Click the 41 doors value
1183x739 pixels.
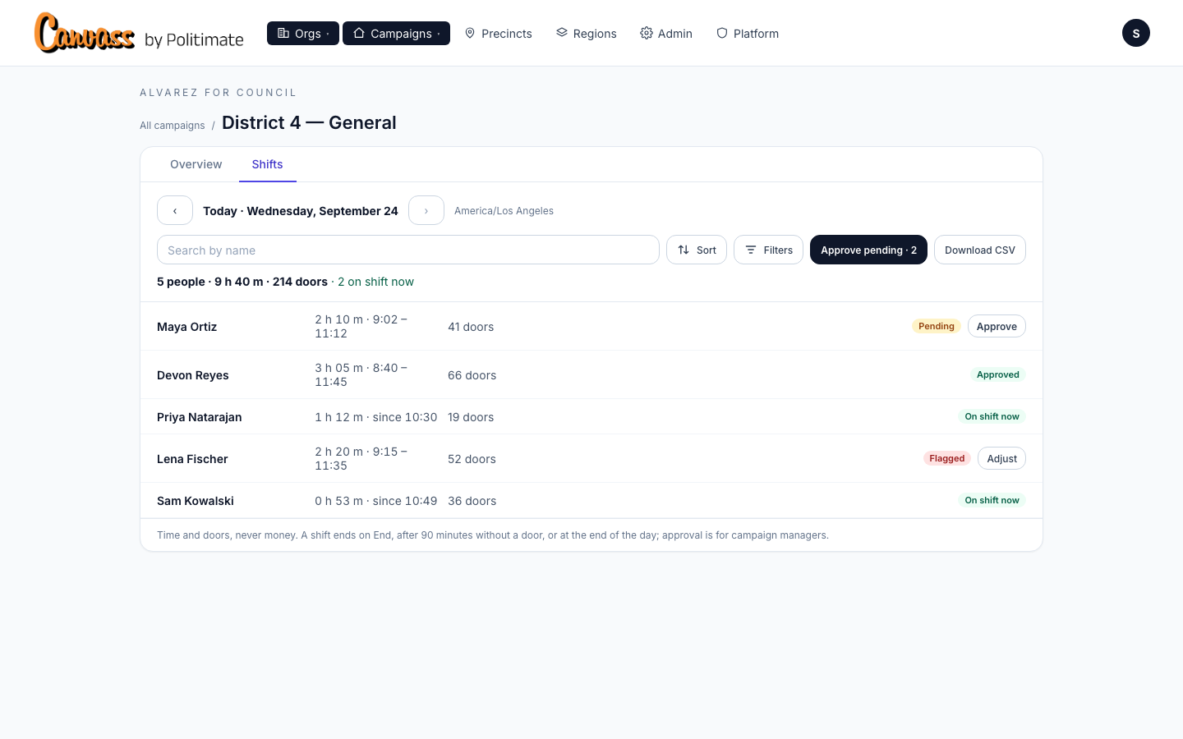[x=471, y=327]
